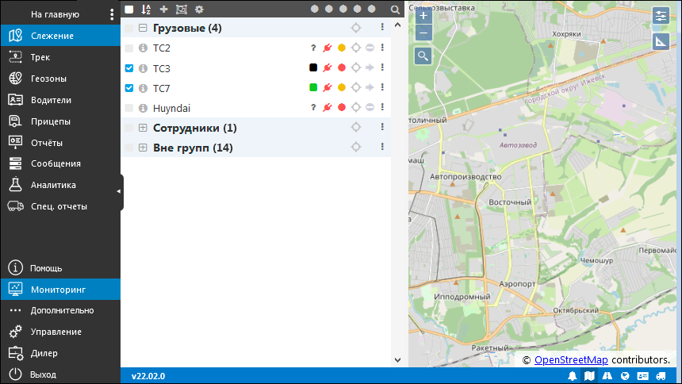This screenshot has height=384, width=682.
Task: Click the info icon next to Huyndai
Action: pyautogui.click(x=143, y=108)
